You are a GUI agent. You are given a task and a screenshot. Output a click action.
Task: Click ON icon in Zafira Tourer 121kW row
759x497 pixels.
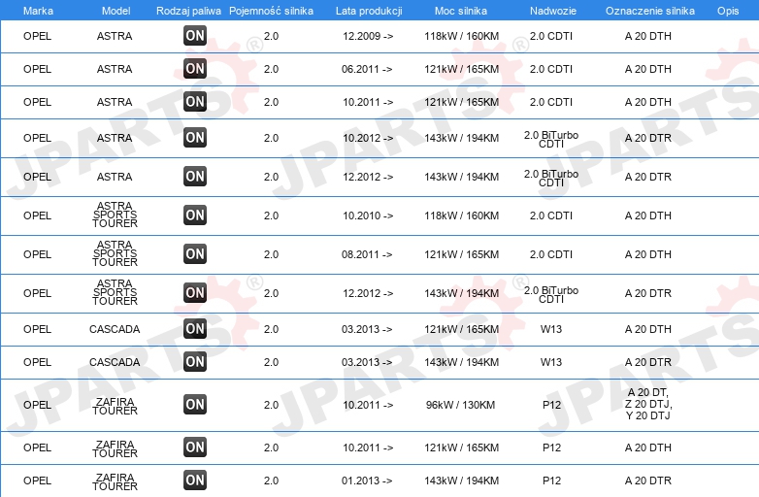195,447
